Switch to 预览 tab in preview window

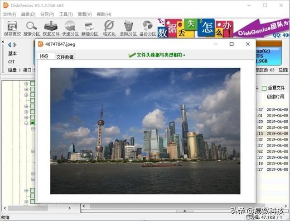(46, 56)
